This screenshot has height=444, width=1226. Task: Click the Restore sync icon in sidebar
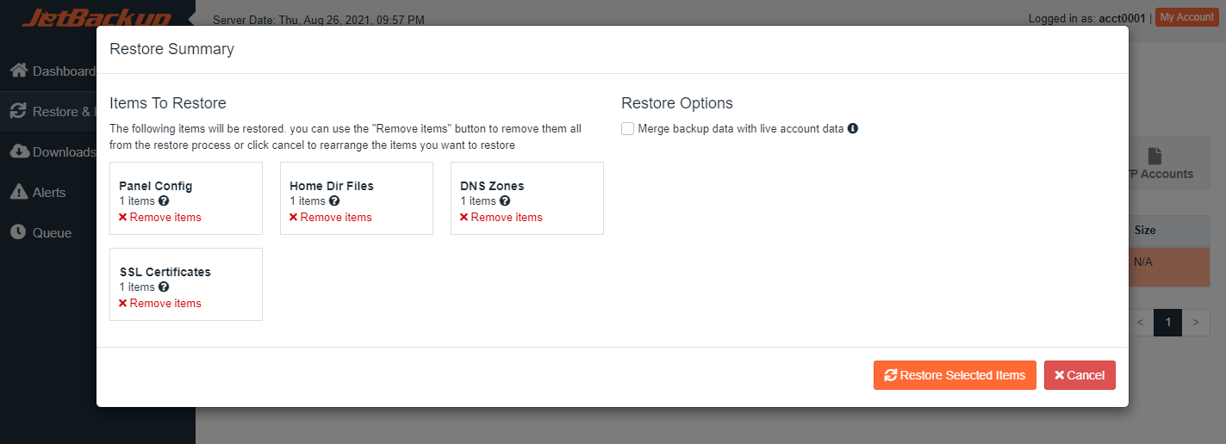click(x=18, y=111)
